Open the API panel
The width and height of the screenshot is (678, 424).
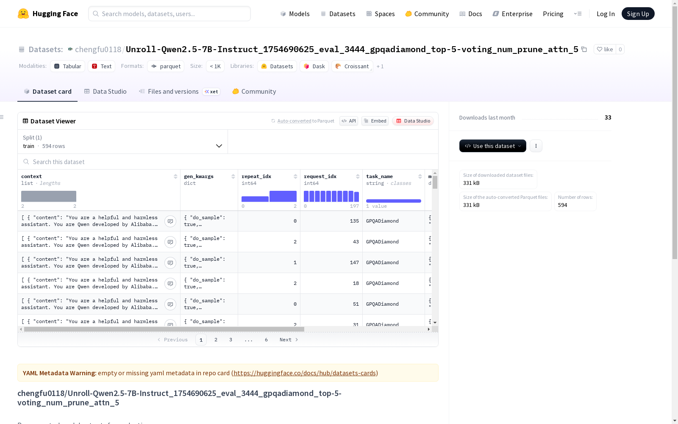coord(349,121)
